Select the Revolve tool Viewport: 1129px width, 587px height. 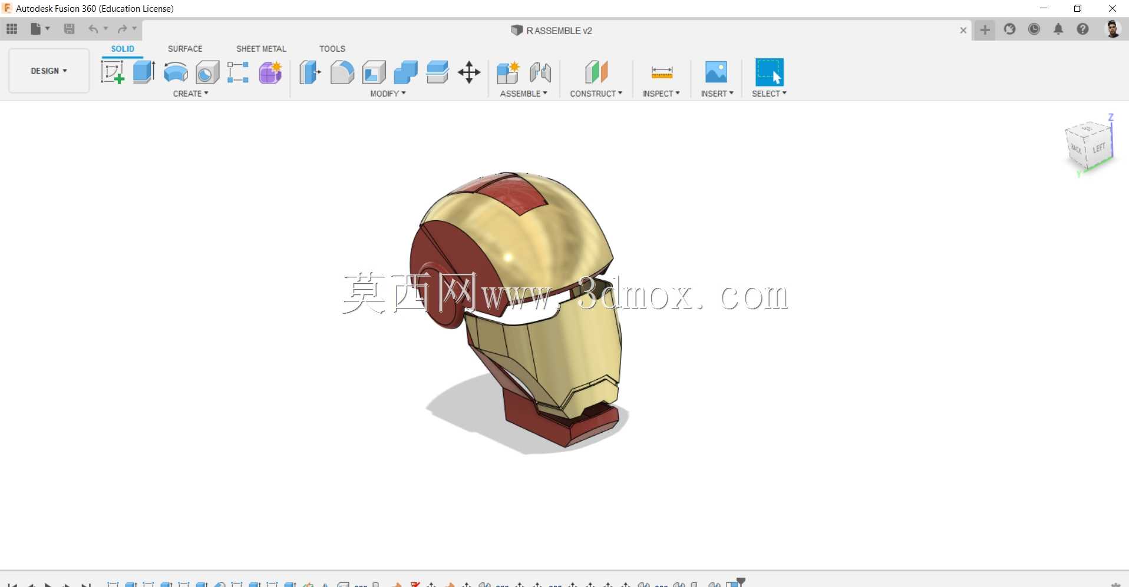click(176, 72)
